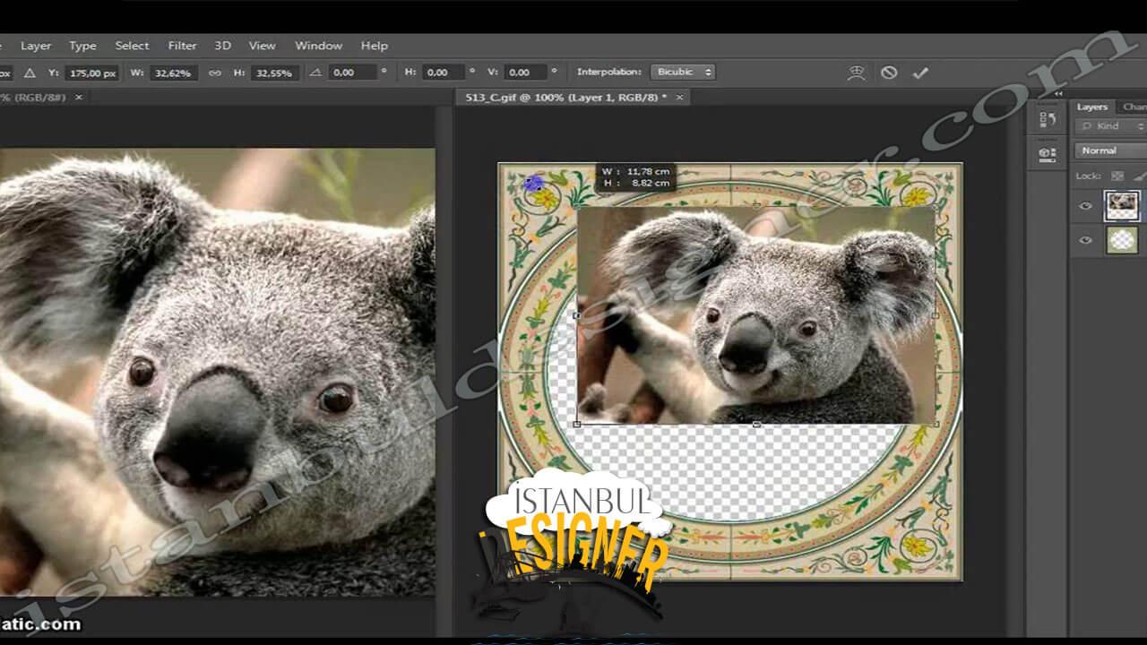The image size is (1147, 645).
Task: Hide the koala layer using its eye icon
Action: click(1086, 206)
